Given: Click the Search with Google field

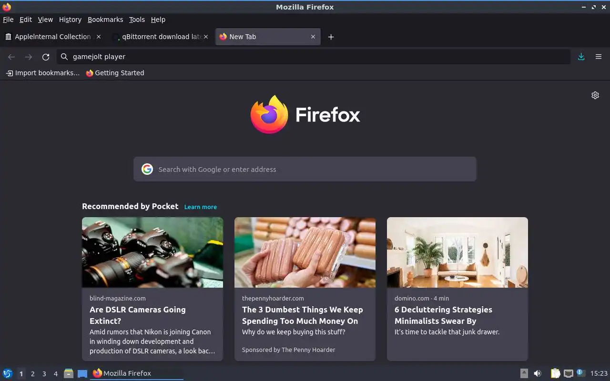Looking at the screenshot, I should [305, 169].
